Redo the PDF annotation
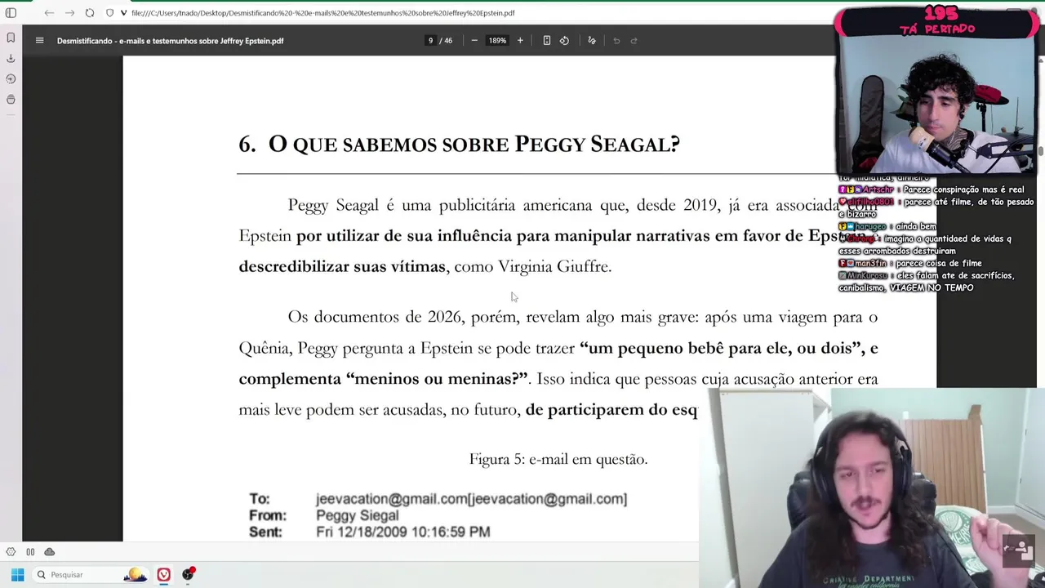 [634, 41]
